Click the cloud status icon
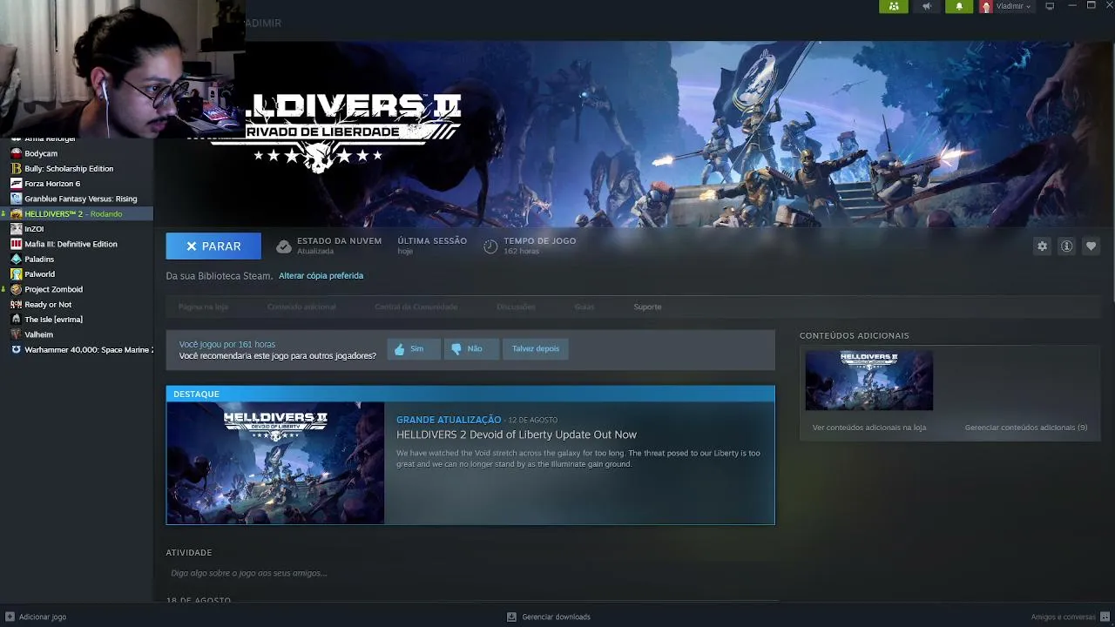This screenshot has width=1115, height=627. click(284, 246)
